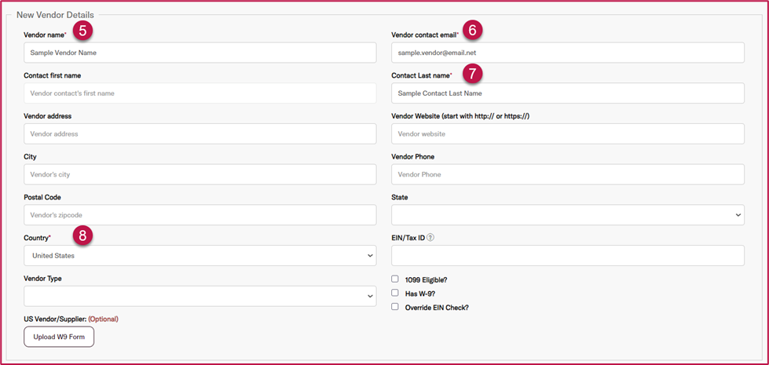
Task: Click the Upload W9 Form button
Action: click(59, 337)
